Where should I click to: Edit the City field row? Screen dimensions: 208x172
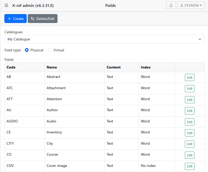click(190, 144)
